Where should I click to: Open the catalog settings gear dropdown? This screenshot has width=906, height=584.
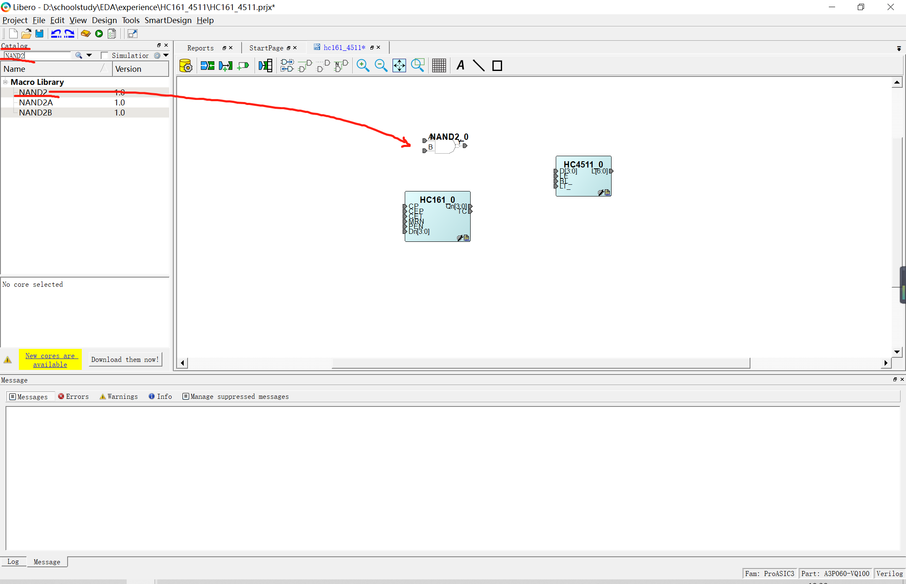tap(166, 55)
